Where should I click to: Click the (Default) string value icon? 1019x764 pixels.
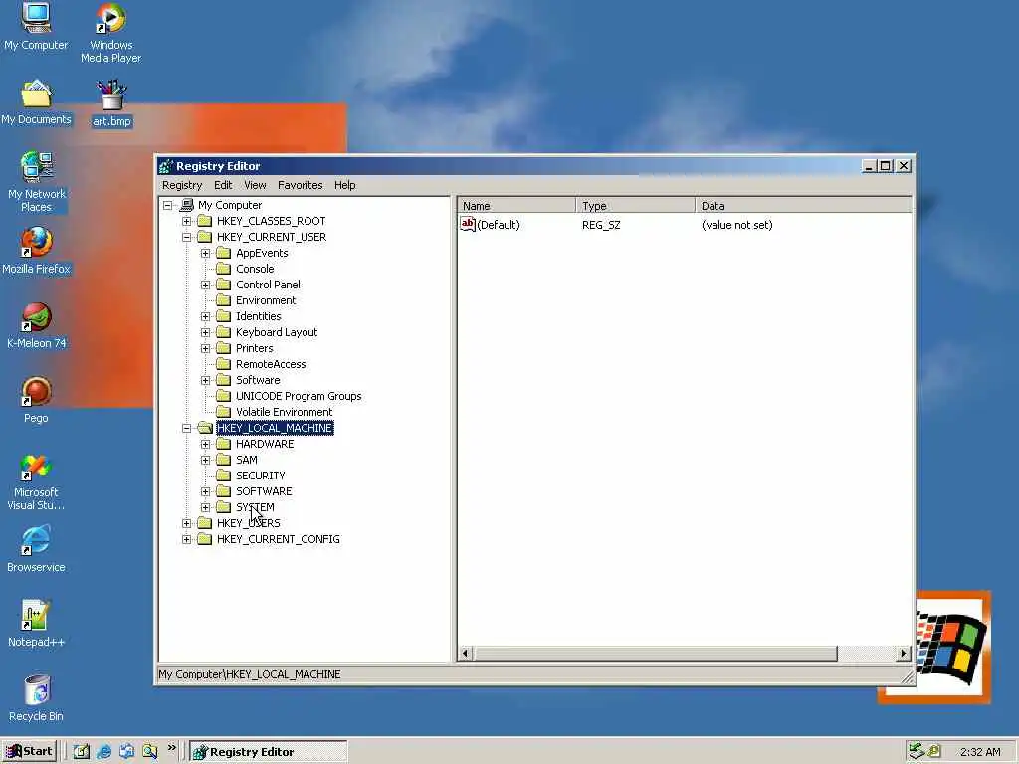point(468,224)
